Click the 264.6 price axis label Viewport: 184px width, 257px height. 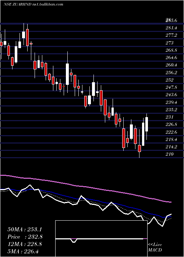pyautogui.click(x=171, y=58)
